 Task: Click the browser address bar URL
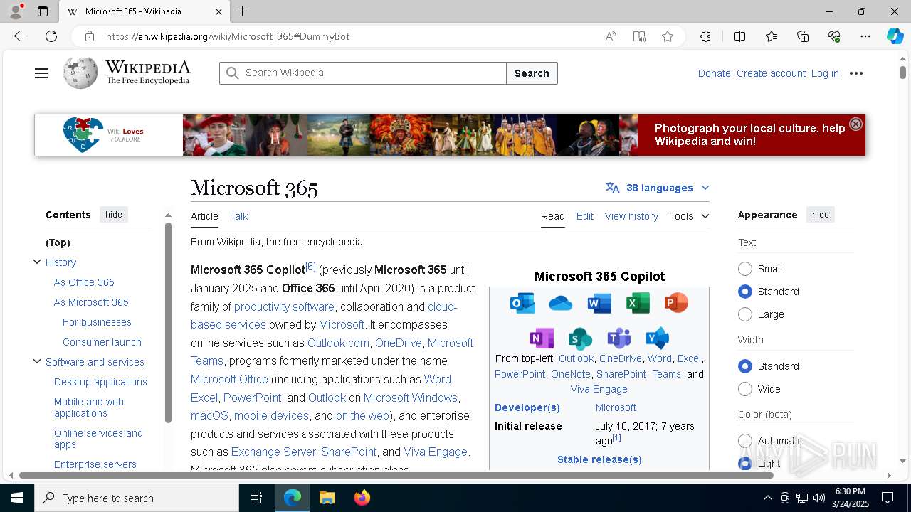(228, 36)
